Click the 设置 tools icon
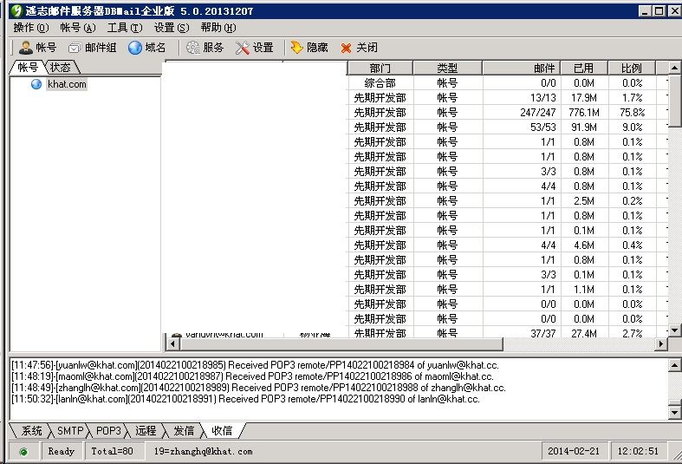The height and width of the screenshot is (464, 682). [243, 48]
